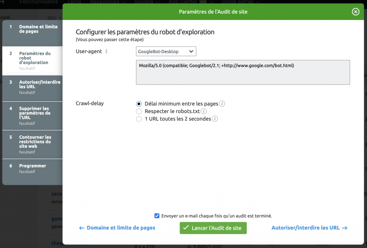Go back to Domaine et limite de pages link
Viewport: 367px width, 248px height.
pyautogui.click(x=117, y=228)
